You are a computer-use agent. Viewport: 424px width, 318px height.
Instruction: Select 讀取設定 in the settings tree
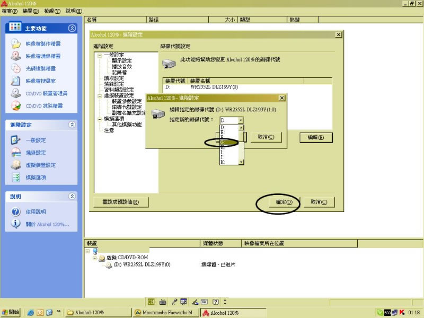click(x=114, y=78)
